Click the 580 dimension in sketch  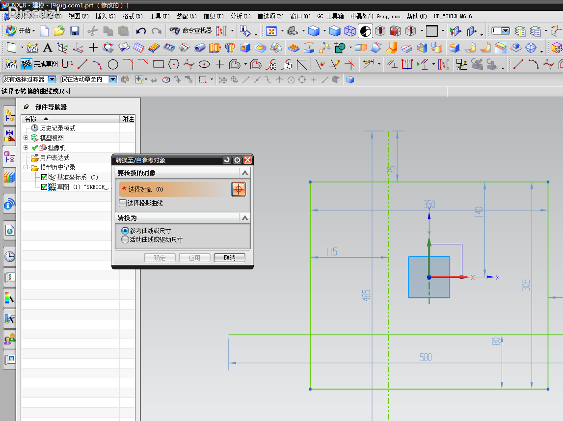pyautogui.click(x=426, y=358)
